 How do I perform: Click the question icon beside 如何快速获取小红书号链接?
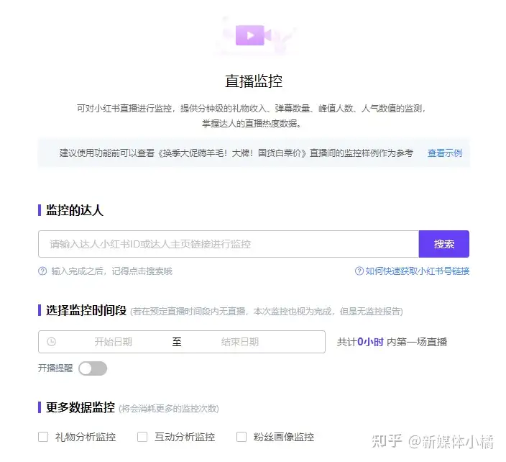359,271
